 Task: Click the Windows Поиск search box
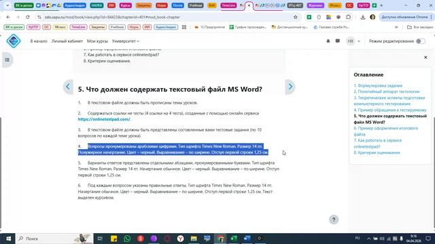[54, 239]
